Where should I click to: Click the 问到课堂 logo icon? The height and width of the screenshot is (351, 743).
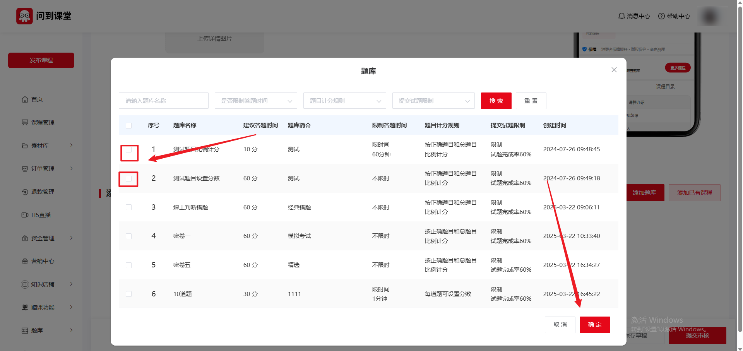[24, 16]
